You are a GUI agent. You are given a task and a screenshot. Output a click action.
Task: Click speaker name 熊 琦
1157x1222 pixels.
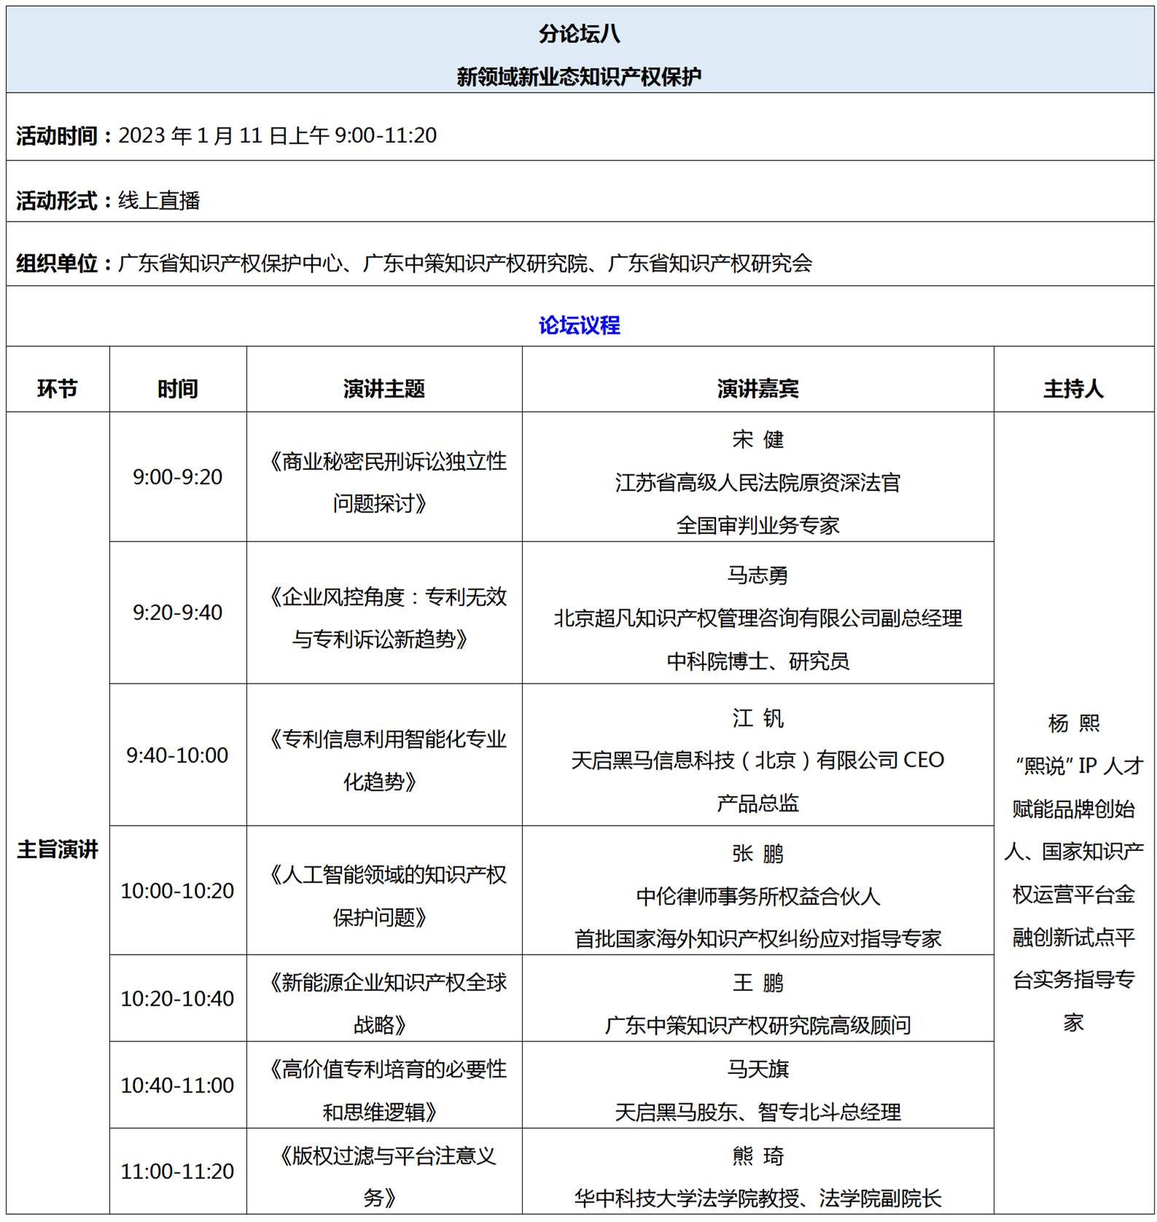[757, 1156]
